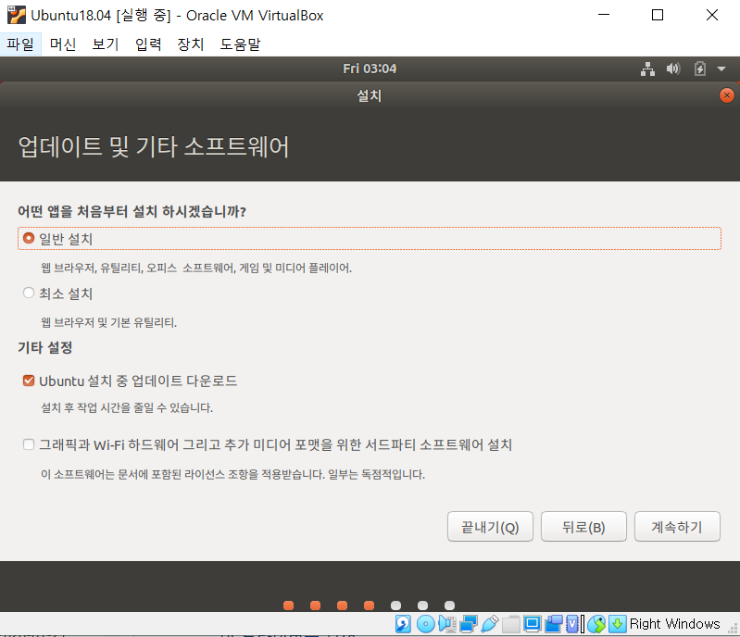
Task: Click the hard disk activity icon in status bar
Action: click(403, 624)
